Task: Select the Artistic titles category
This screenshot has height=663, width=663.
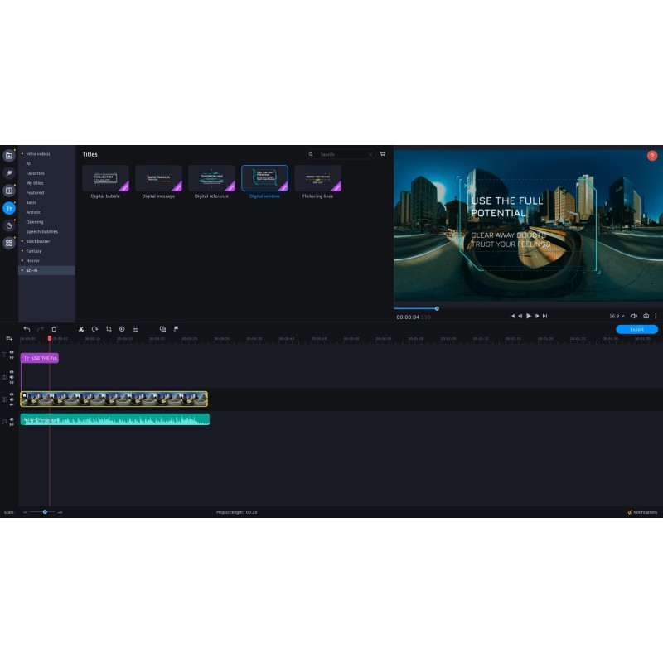Action: [34, 212]
